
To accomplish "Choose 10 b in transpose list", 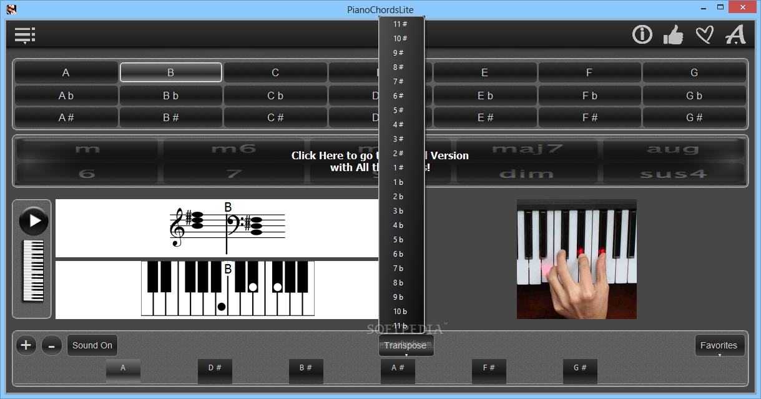I will 401,312.
